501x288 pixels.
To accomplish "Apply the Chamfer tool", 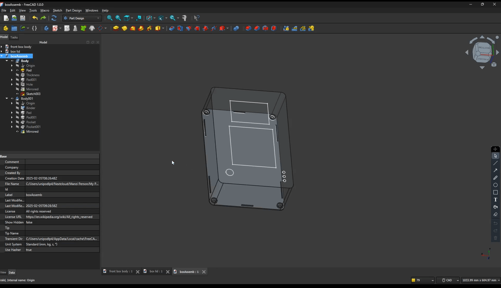I will tap(257, 28).
